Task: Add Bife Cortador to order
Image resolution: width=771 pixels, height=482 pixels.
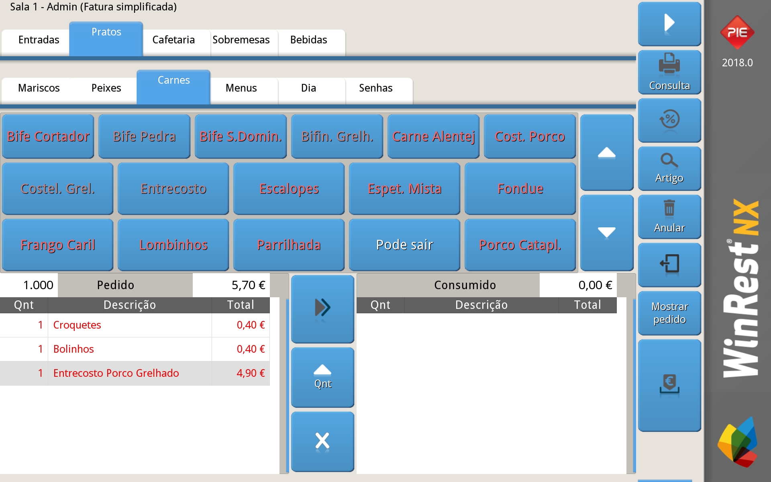Action: [48, 137]
